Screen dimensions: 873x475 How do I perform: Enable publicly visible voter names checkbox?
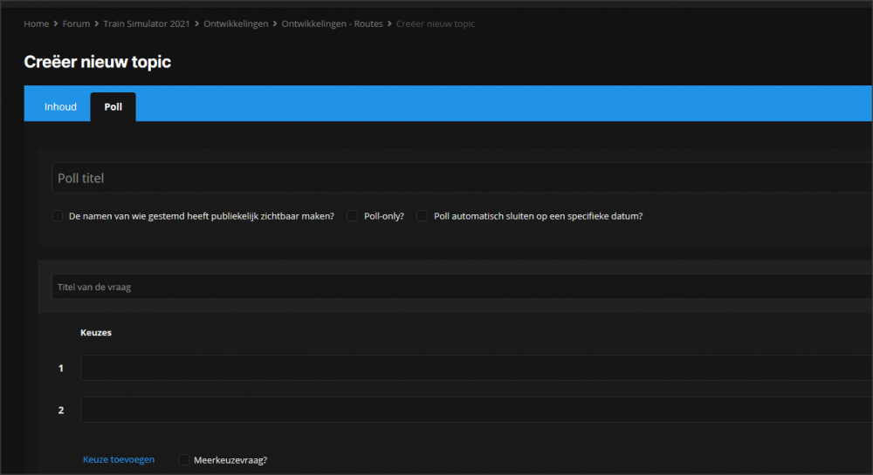pos(58,216)
